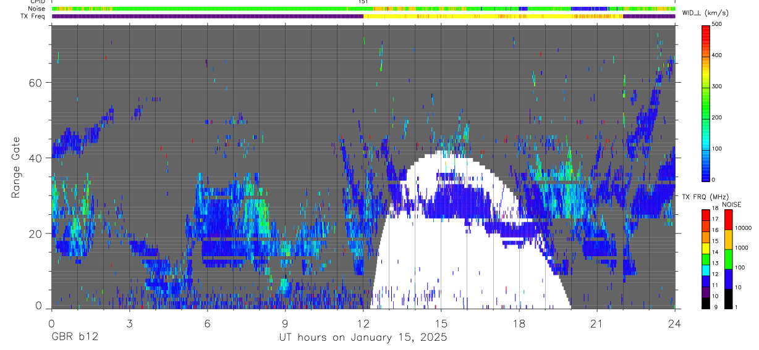Screen dimensions: 759x350
Task: Click the '1' label at NOISE legend bottom
Action: (x=737, y=307)
